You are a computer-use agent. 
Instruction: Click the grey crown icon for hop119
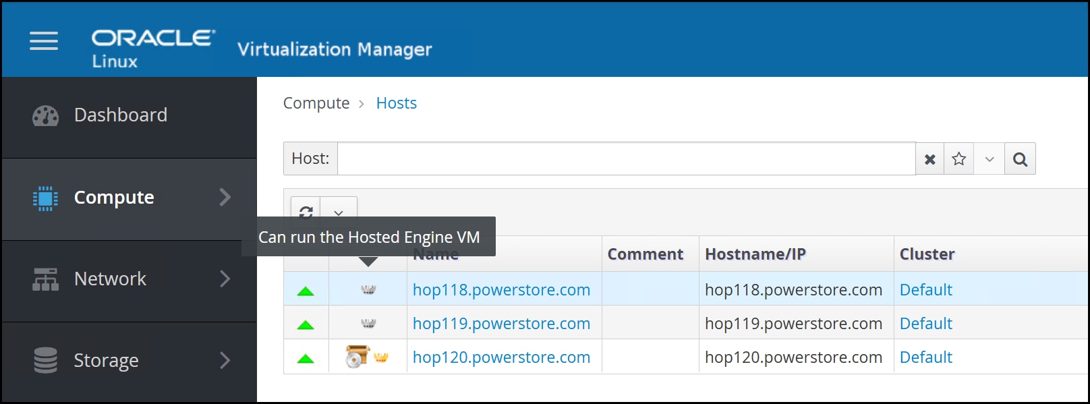pos(368,324)
